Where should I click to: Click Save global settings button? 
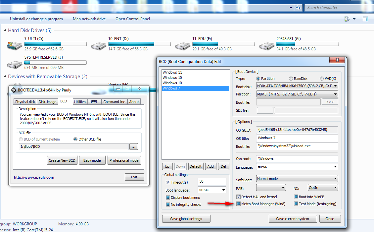[186, 219]
